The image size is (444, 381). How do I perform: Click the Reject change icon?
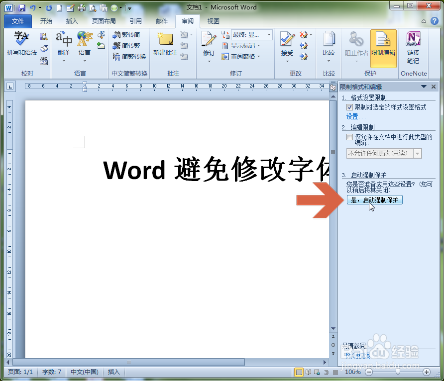point(304,34)
